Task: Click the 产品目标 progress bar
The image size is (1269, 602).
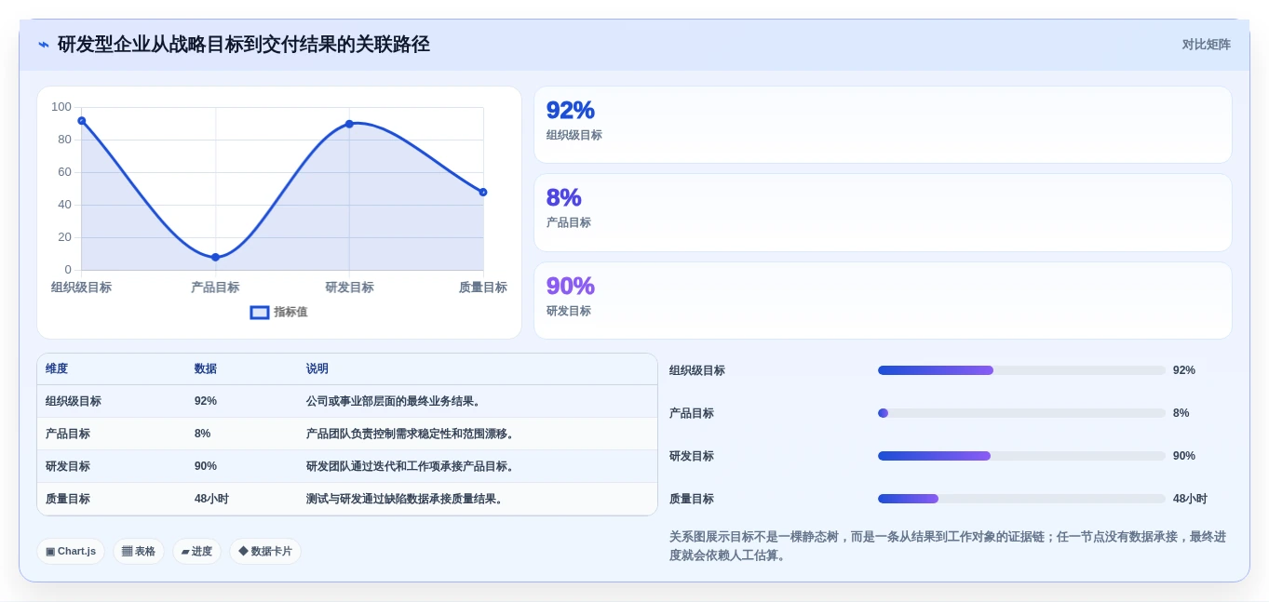Action: (1021, 413)
